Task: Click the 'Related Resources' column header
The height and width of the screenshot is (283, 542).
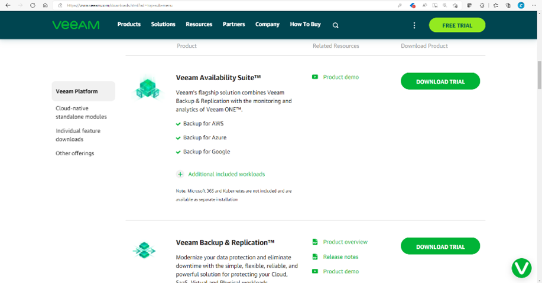Action: [336, 46]
